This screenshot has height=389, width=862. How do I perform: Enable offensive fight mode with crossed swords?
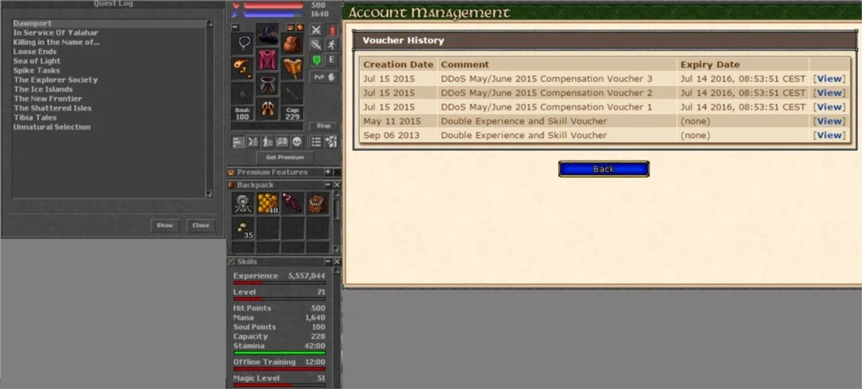coord(316,30)
